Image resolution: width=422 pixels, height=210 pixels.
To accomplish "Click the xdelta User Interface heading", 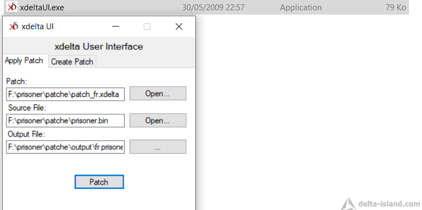I will coord(99,47).
